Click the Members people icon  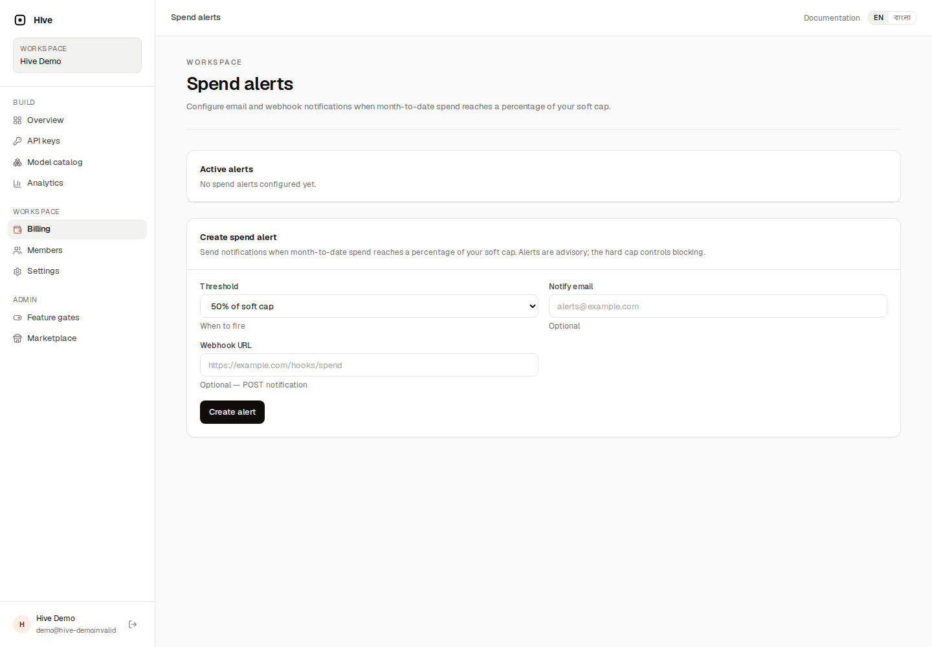pos(17,250)
